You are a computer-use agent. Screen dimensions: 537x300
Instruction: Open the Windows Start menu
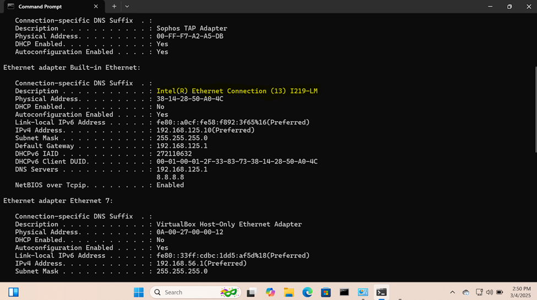click(x=139, y=292)
